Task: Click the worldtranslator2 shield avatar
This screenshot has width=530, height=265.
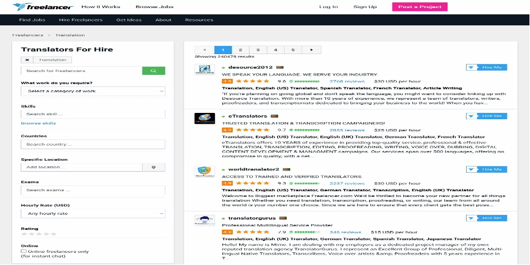Action: (x=205, y=172)
